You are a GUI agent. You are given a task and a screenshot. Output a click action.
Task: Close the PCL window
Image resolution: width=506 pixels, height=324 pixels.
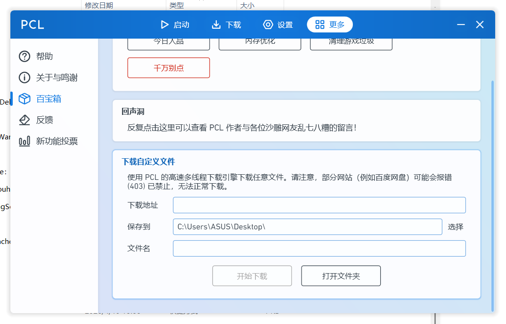click(480, 24)
